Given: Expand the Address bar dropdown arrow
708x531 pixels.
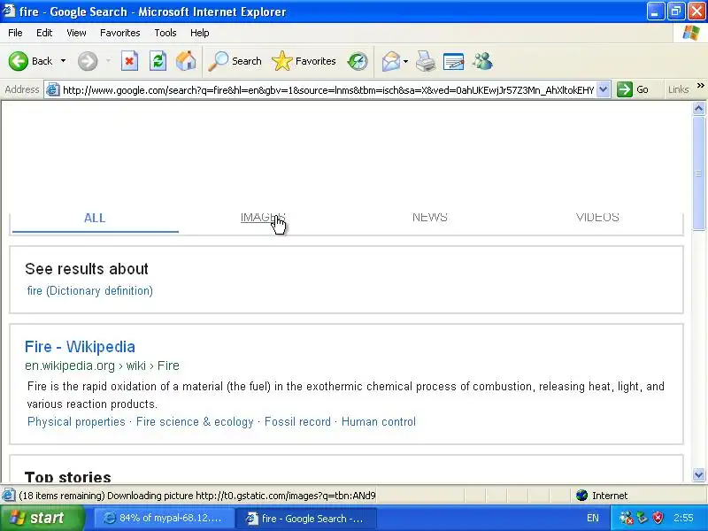Looking at the screenshot, I should pos(604,89).
